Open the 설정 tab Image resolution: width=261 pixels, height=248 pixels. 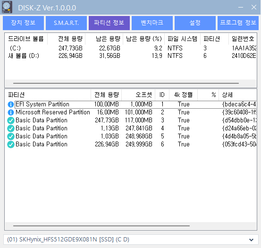(x=195, y=23)
